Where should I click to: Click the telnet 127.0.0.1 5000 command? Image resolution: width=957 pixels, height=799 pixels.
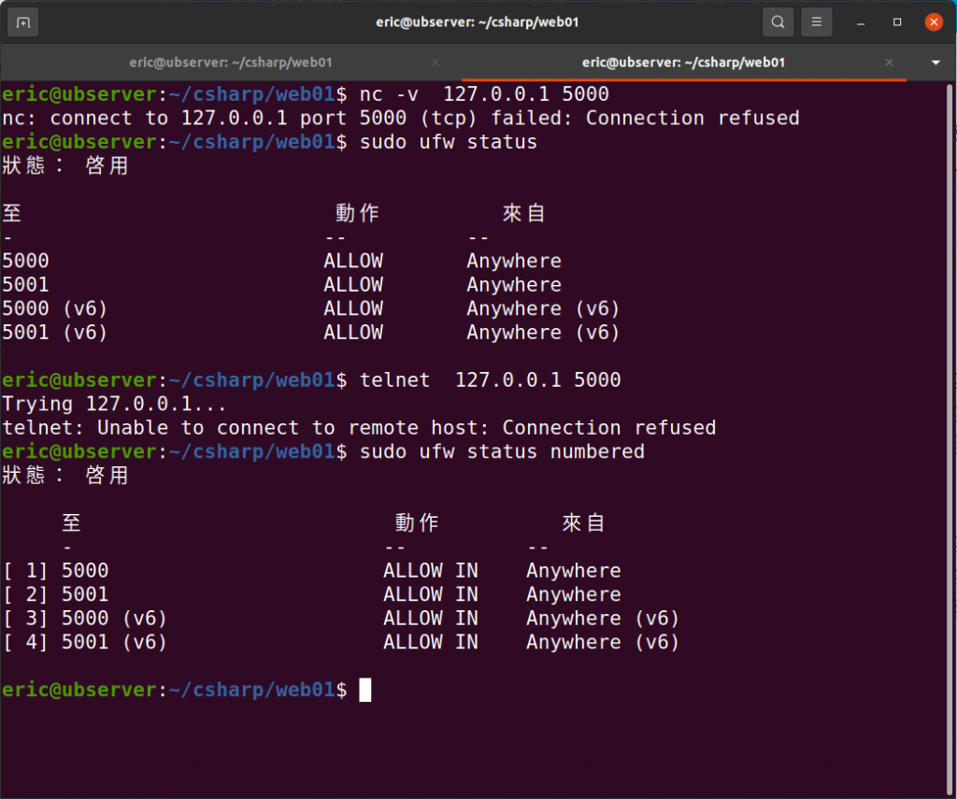tap(490, 380)
